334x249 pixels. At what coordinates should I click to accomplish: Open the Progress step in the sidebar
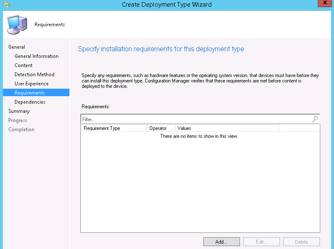17,120
